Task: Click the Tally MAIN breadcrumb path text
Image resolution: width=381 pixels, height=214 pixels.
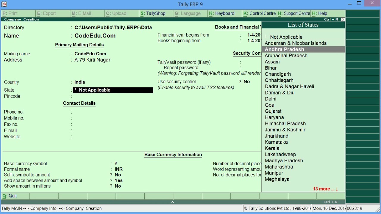Action: [x=51, y=208]
